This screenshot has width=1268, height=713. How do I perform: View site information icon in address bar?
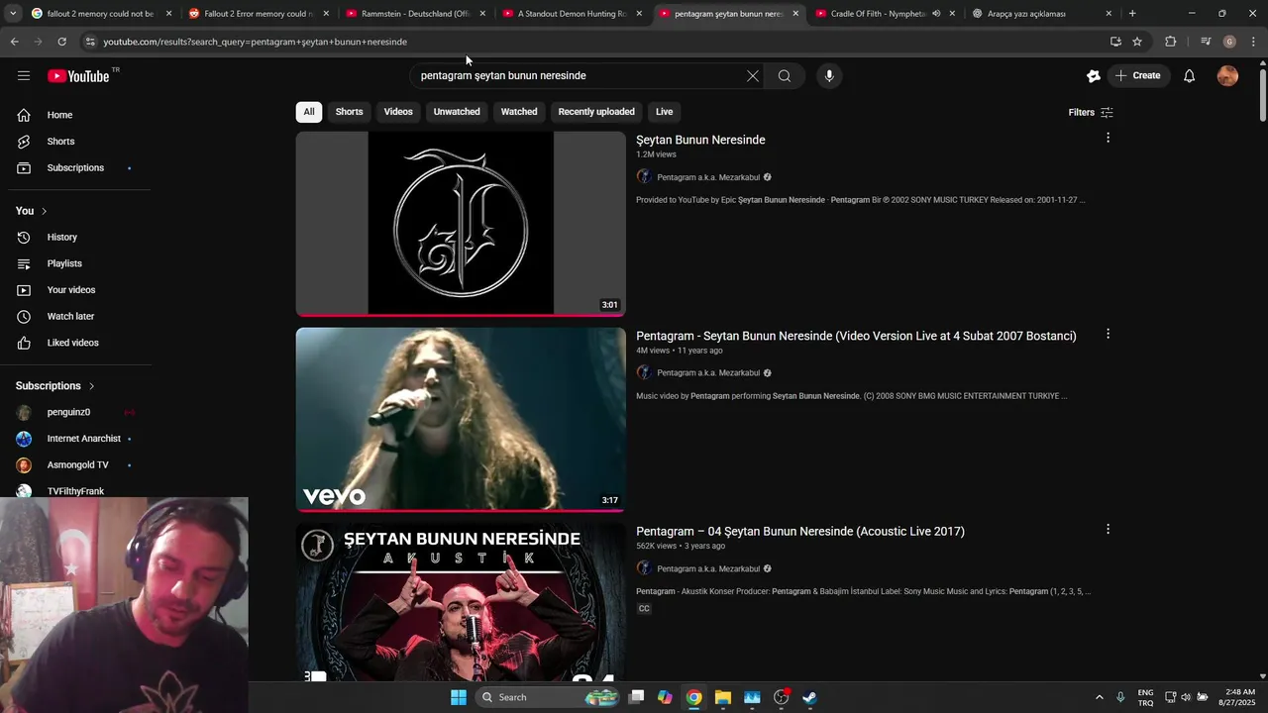[x=90, y=42]
